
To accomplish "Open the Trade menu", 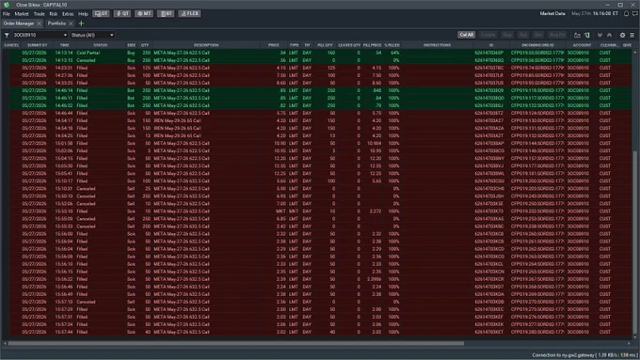I will (x=39, y=14).
